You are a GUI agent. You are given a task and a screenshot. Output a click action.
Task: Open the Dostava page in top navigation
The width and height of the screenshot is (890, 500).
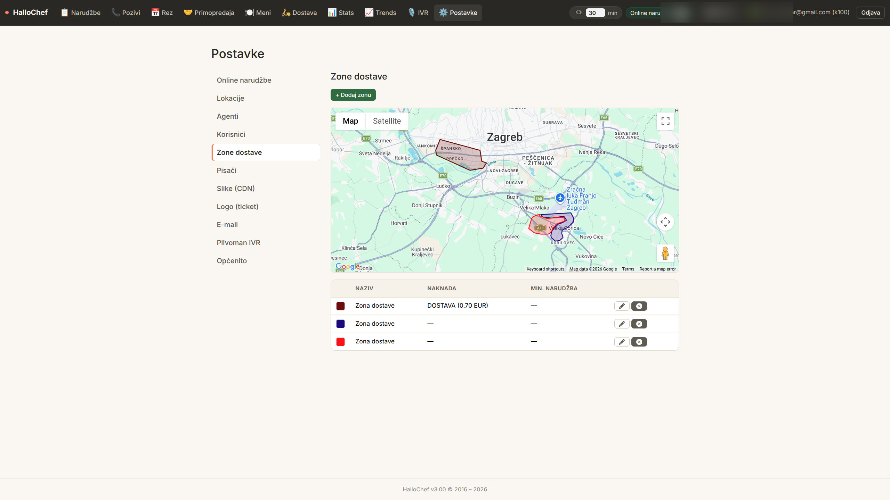299,13
